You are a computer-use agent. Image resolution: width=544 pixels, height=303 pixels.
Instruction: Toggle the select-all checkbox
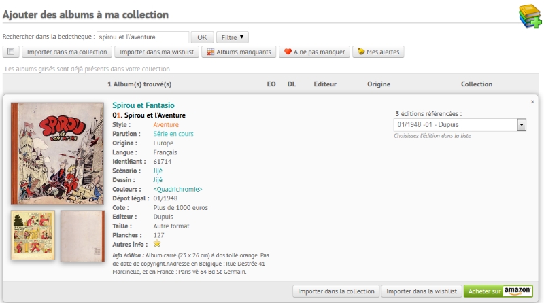tap(11, 52)
